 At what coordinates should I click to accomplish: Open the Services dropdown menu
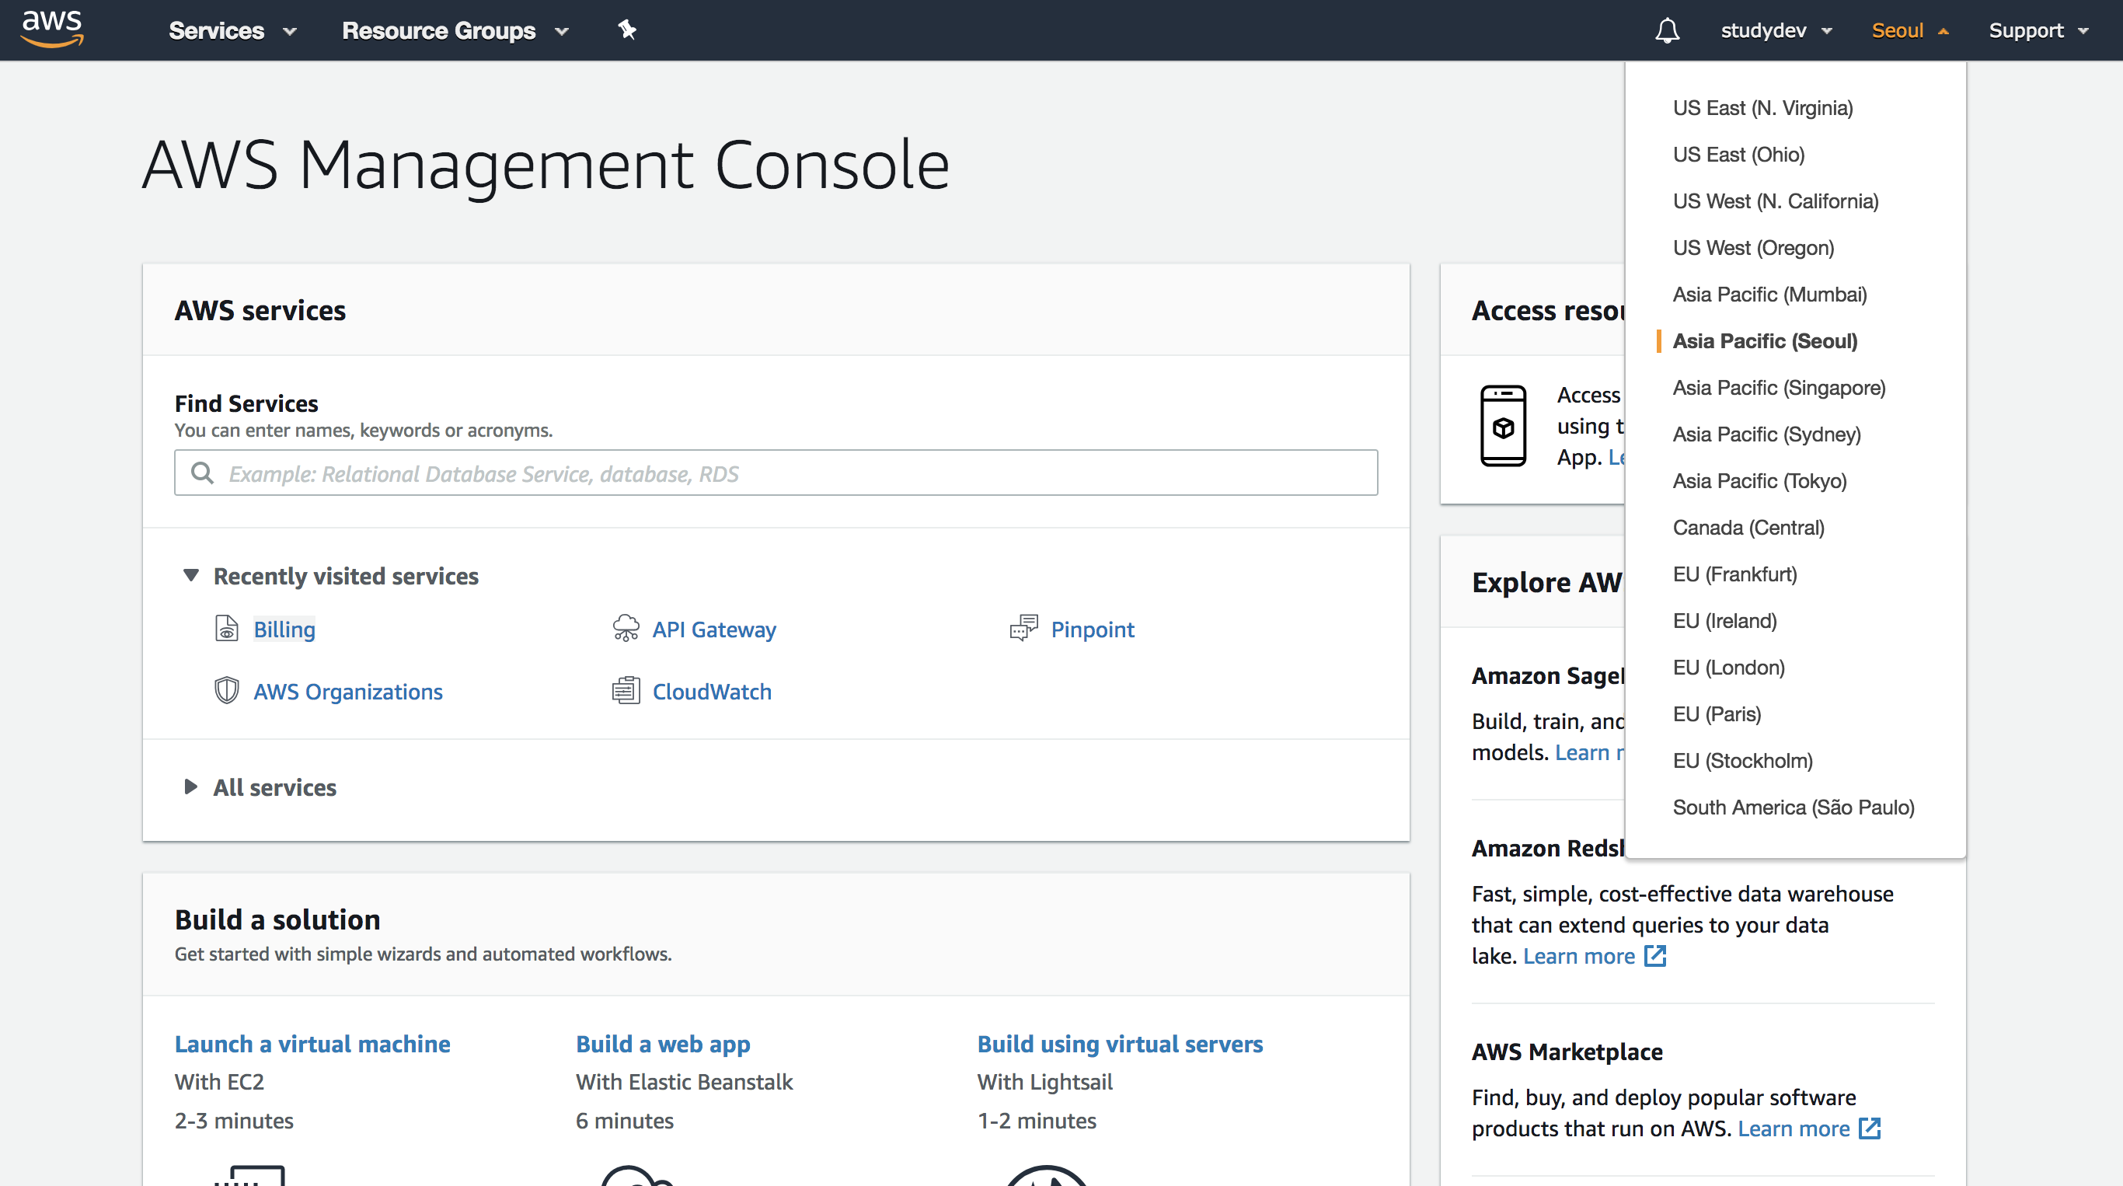232,30
